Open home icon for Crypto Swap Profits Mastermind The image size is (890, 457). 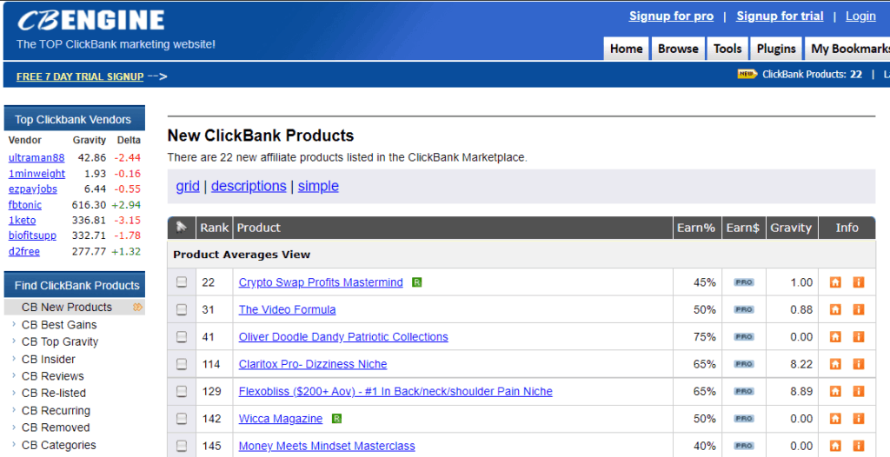[x=835, y=282]
